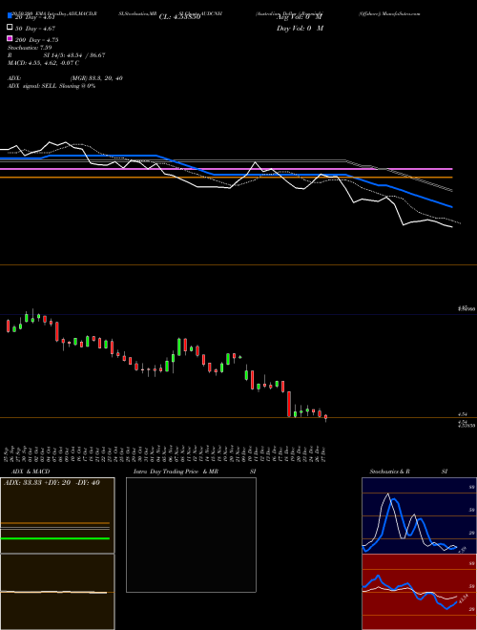Click the blue Stochastics panel chart
477x630 pixels.
pos(419,515)
